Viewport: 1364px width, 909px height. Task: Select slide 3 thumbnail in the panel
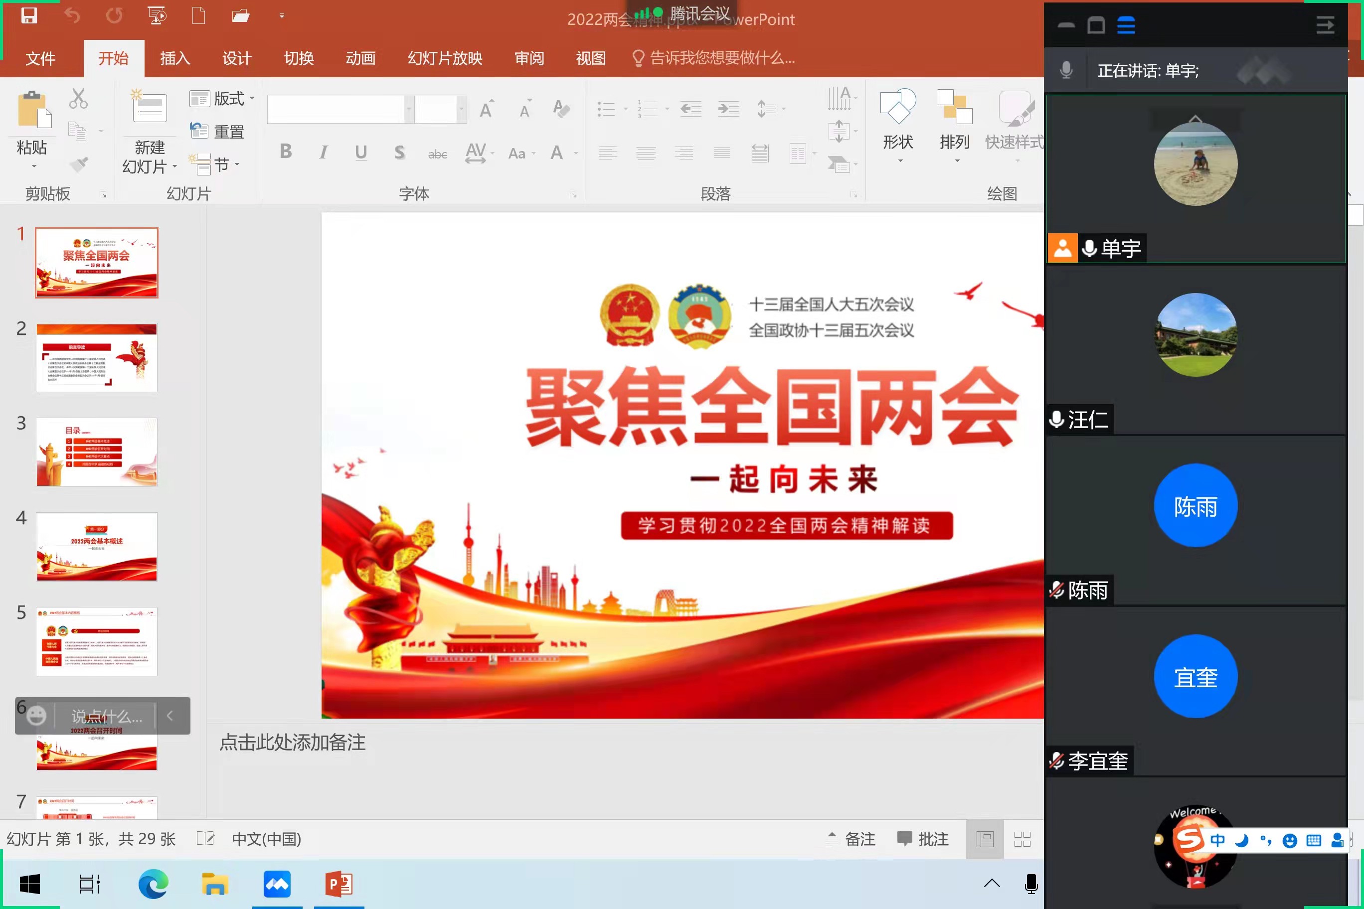coord(96,452)
